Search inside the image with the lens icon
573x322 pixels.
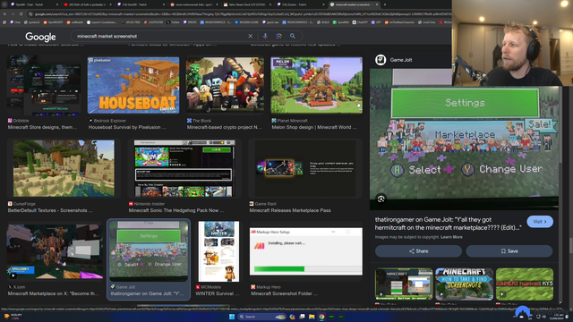tap(381, 199)
